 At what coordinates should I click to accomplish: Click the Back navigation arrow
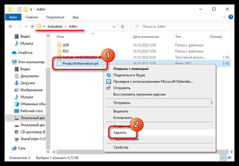tap(11, 27)
